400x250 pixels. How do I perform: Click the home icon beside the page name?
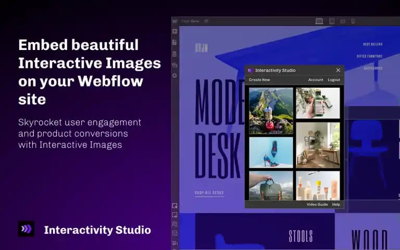coord(206,21)
